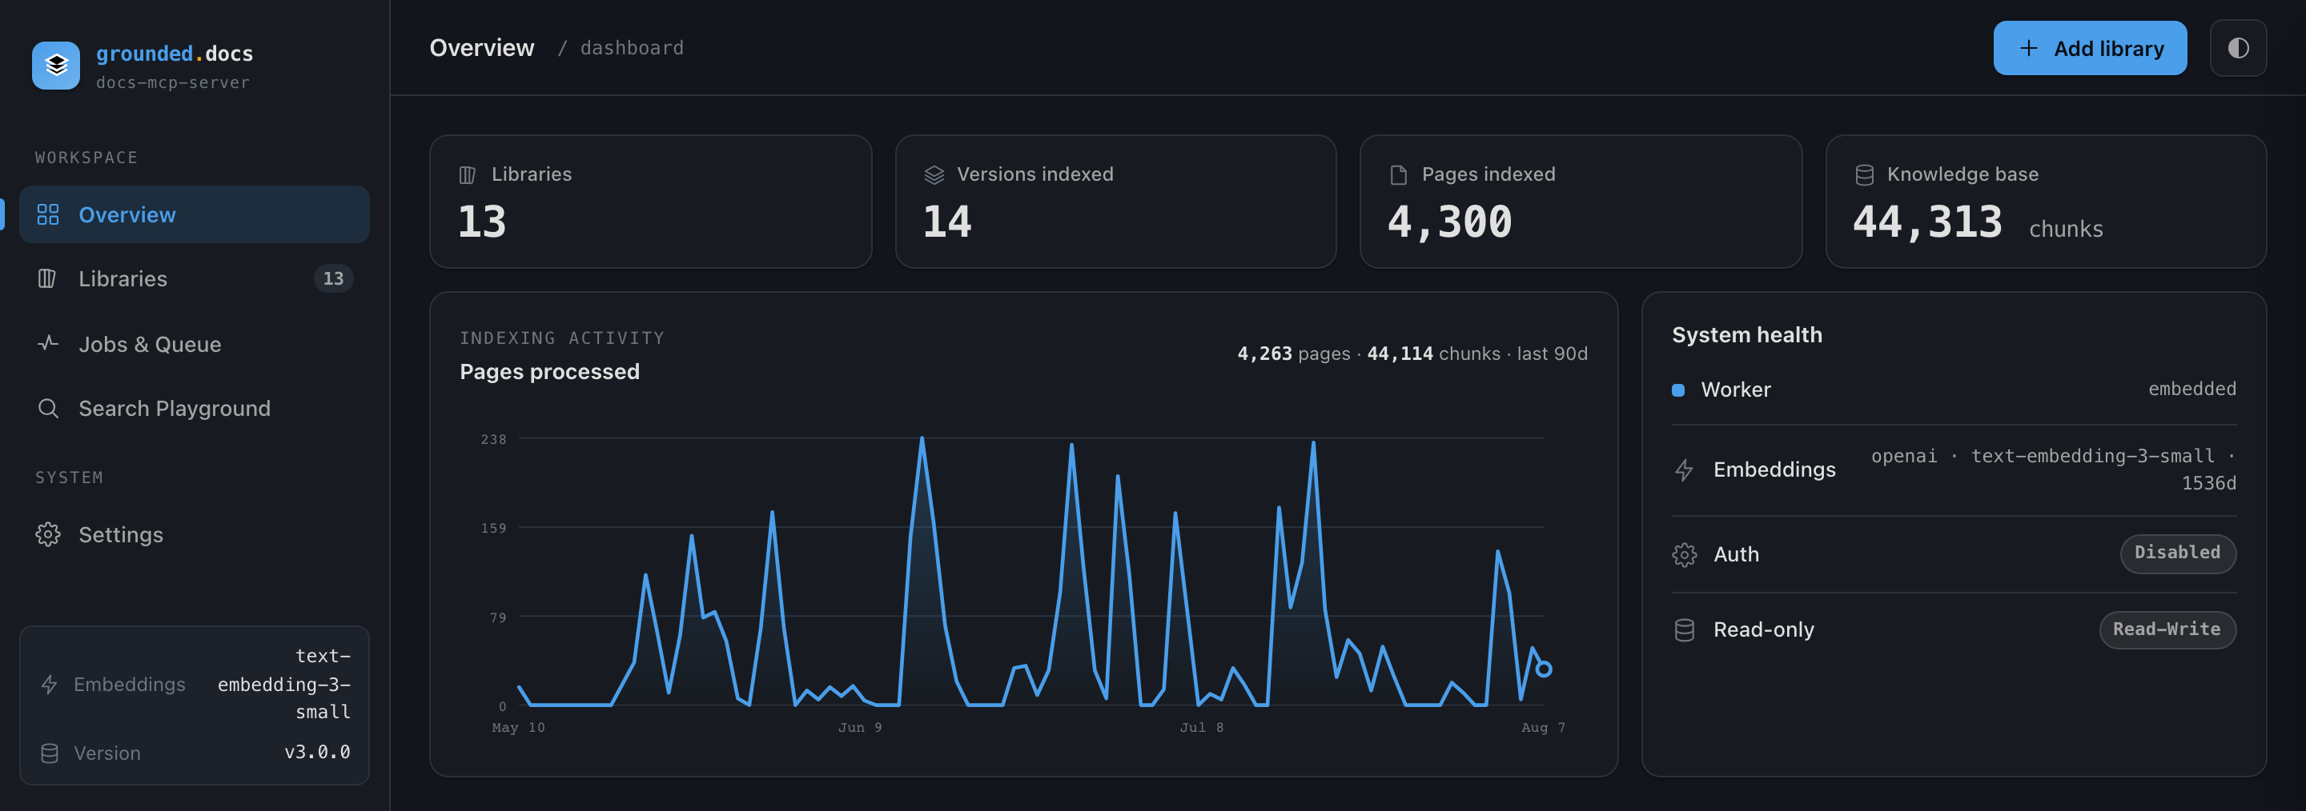Click the Libraries stat card icon
This screenshot has width=2306, height=811.
468,175
